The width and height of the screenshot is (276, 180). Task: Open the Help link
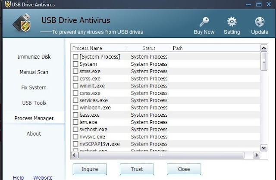[x=18, y=177]
